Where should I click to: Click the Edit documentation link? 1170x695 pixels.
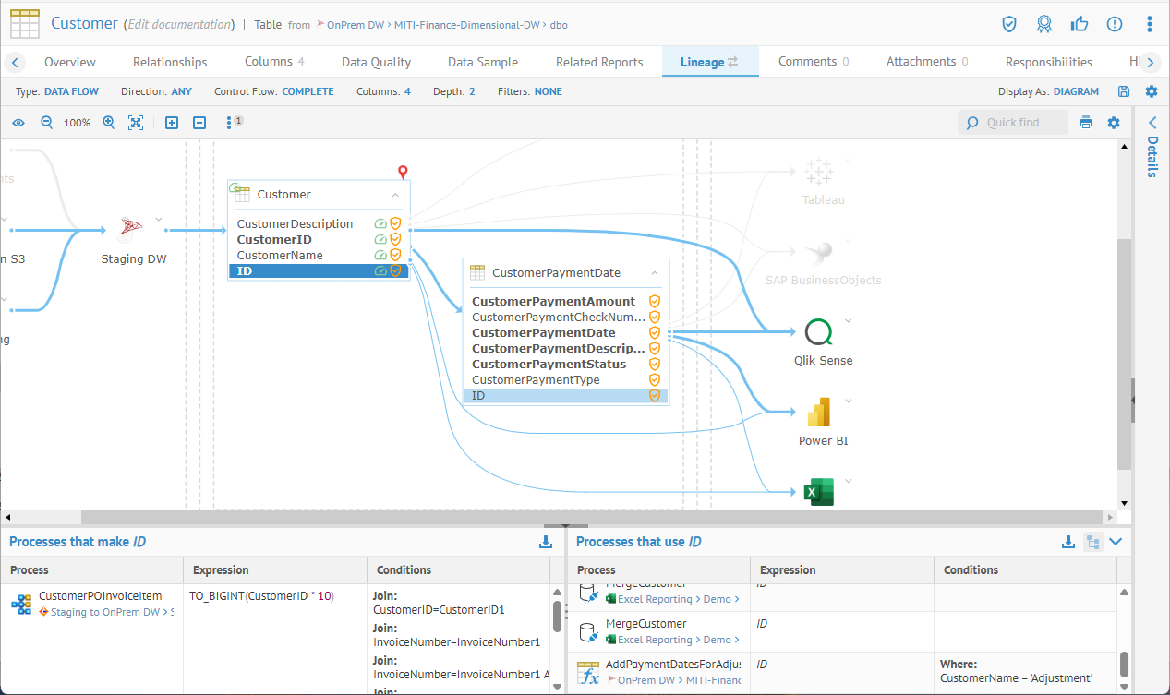pyautogui.click(x=179, y=24)
